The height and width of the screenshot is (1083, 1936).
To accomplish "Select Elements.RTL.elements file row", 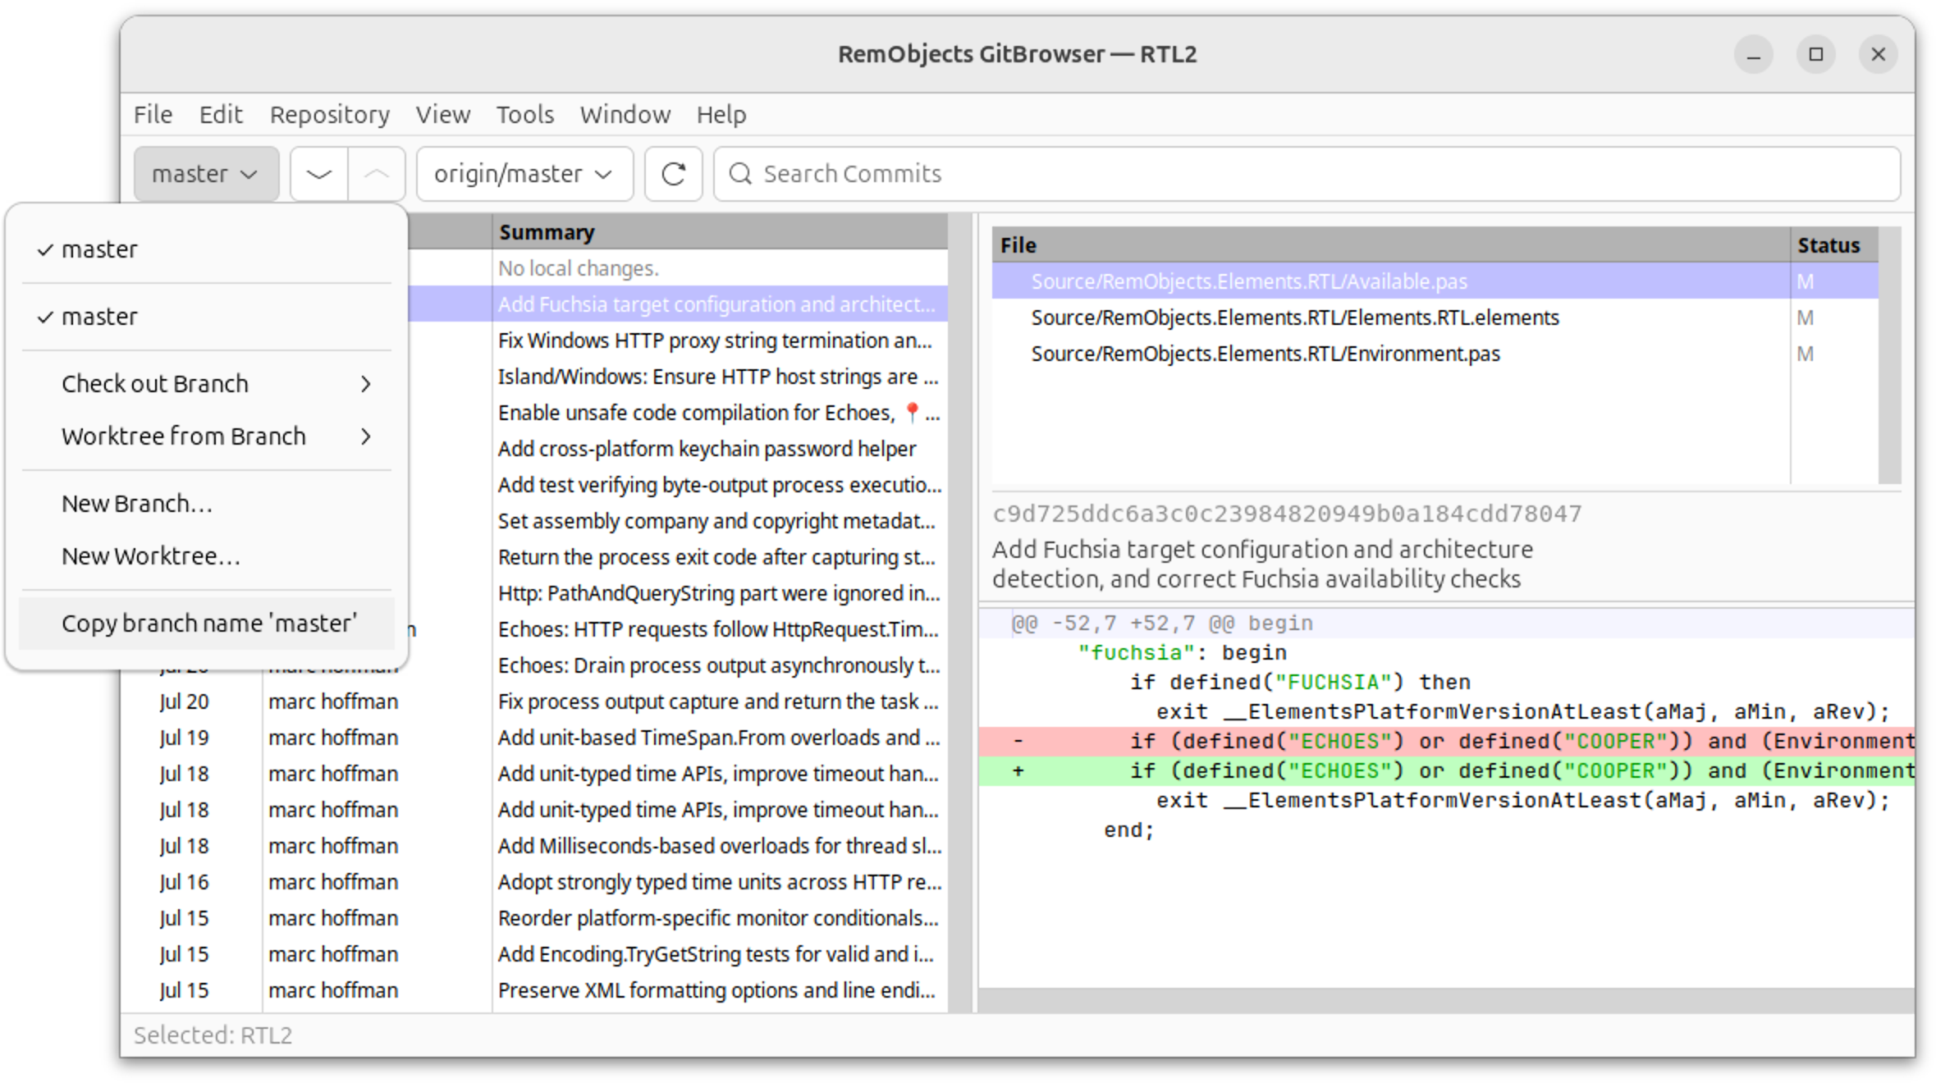I will (x=1435, y=318).
